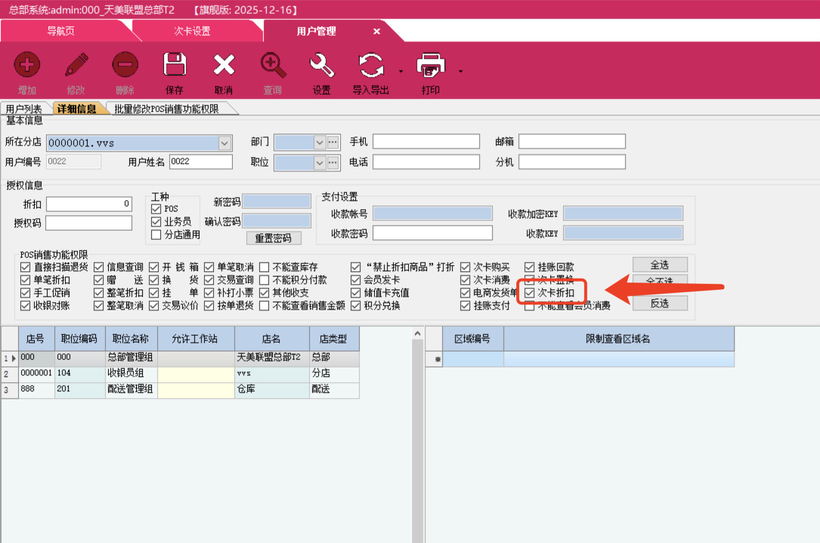Click the 增加 (Add) toolbar icon
This screenshot has width=820, height=543.
27,66
